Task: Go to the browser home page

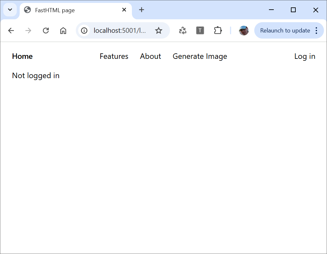Action: 63,31
